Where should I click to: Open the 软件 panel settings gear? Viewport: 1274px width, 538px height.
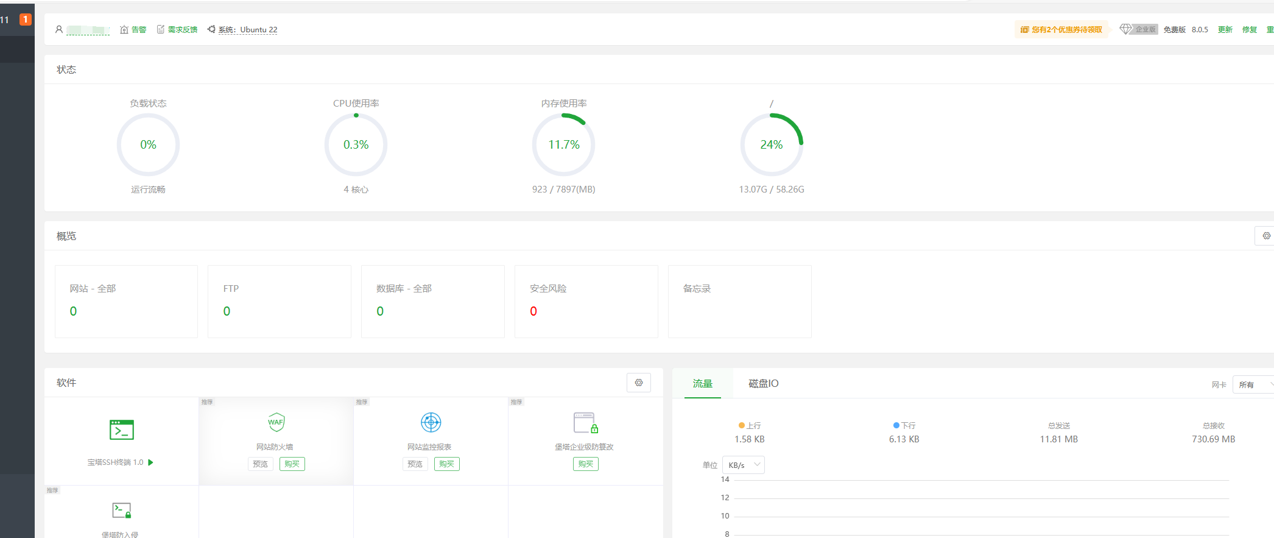[x=639, y=383]
